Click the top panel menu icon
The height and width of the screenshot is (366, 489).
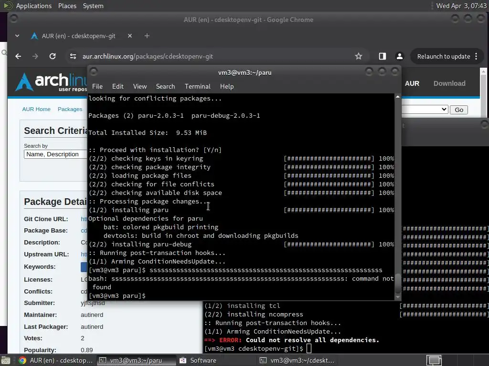(x=8, y=6)
